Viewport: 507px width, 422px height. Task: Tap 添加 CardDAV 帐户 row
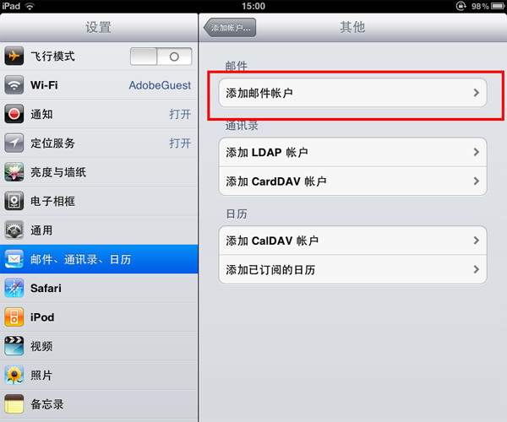pos(352,181)
